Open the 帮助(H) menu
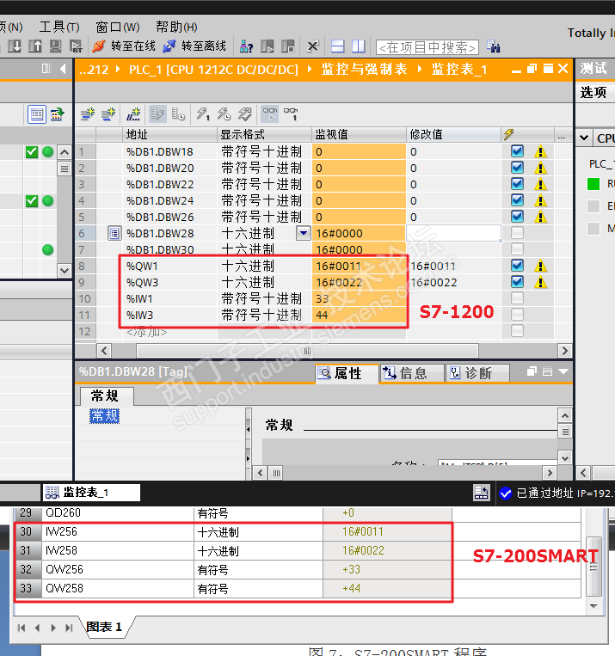The width and height of the screenshot is (615, 656). click(x=176, y=28)
